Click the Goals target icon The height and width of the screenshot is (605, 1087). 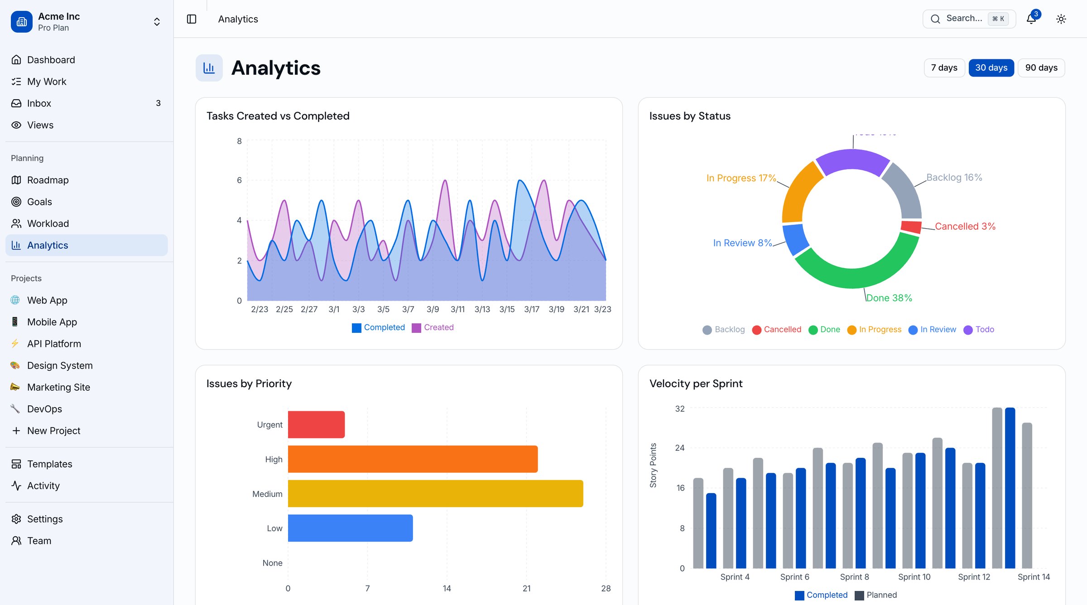point(16,202)
